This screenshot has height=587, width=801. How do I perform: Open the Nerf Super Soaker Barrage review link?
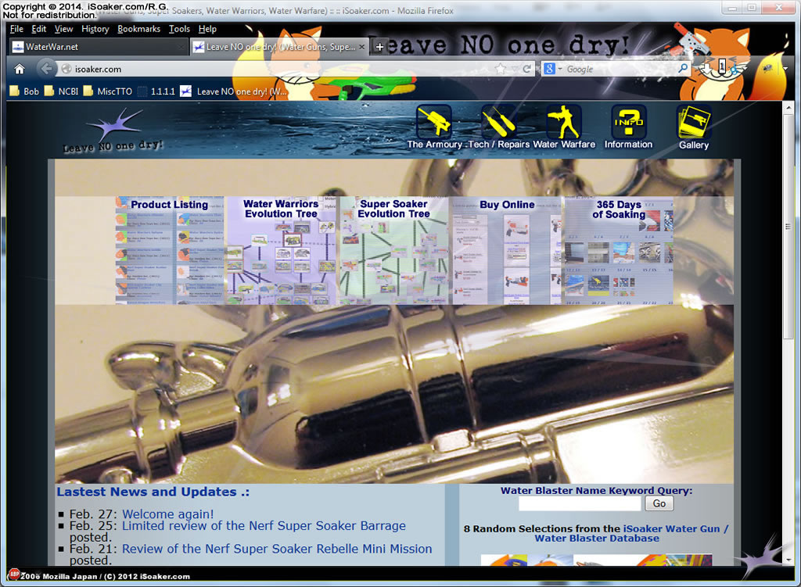click(264, 526)
